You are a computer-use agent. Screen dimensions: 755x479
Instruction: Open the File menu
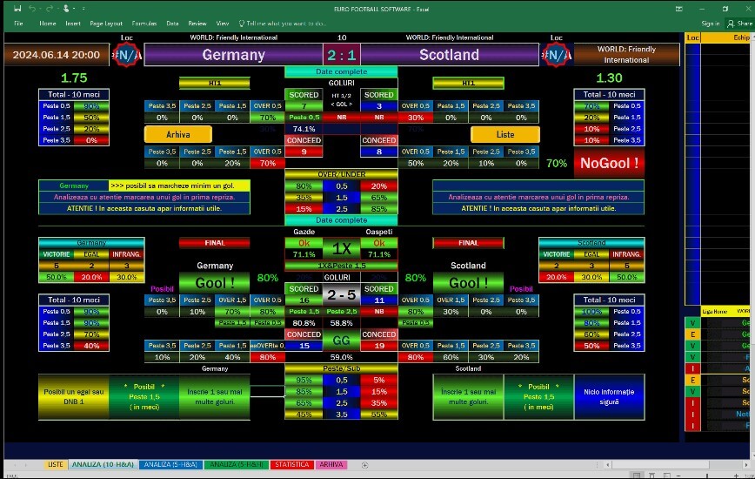[18, 24]
